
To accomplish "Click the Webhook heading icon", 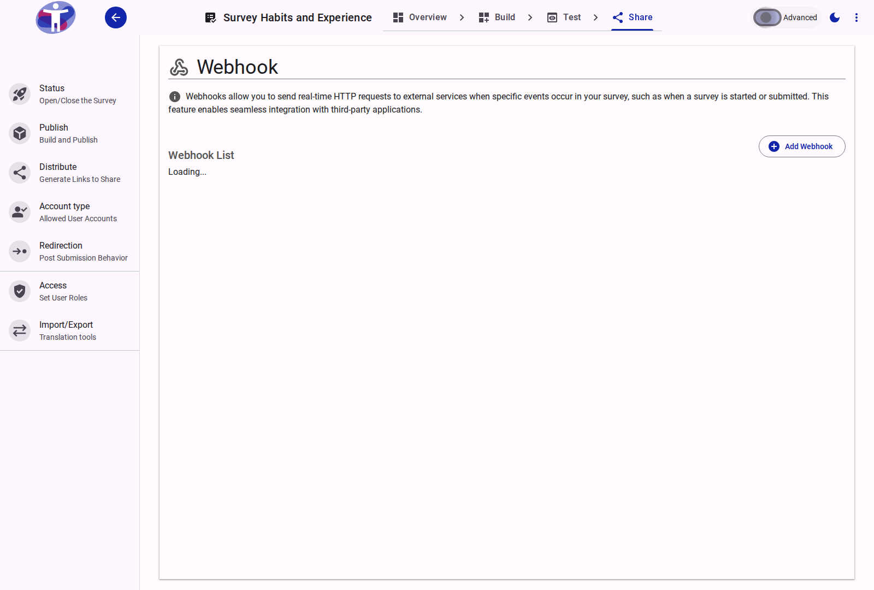I will pos(179,67).
